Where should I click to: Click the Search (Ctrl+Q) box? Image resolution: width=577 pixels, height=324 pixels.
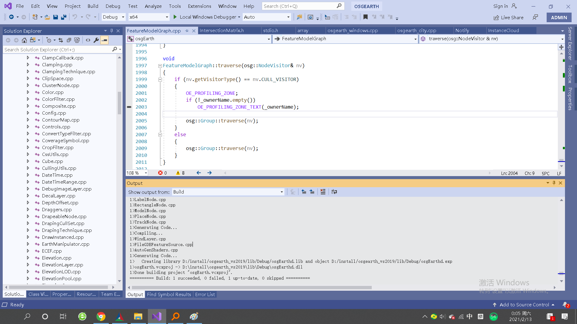coord(303,6)
